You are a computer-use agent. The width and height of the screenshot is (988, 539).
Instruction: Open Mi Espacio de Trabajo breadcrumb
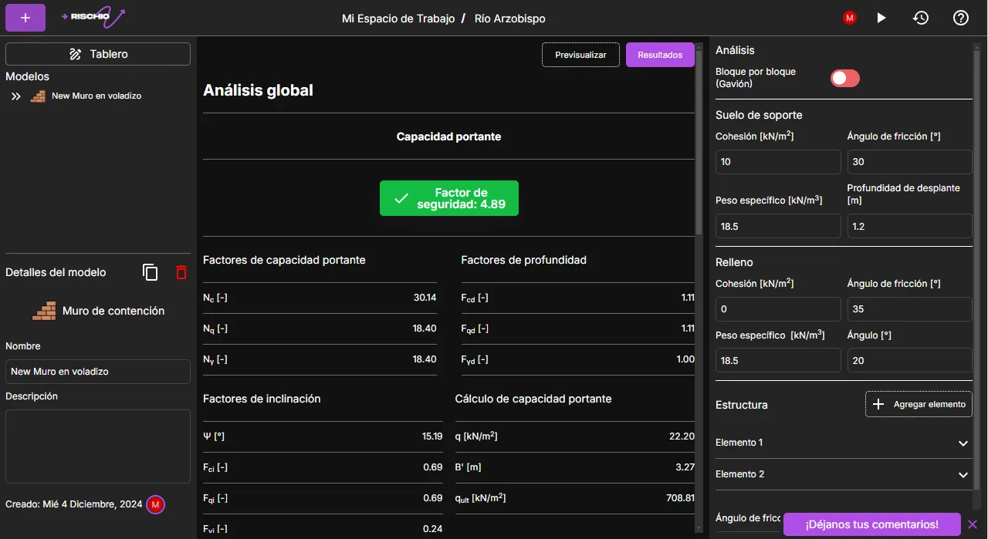tap(398, 19)
